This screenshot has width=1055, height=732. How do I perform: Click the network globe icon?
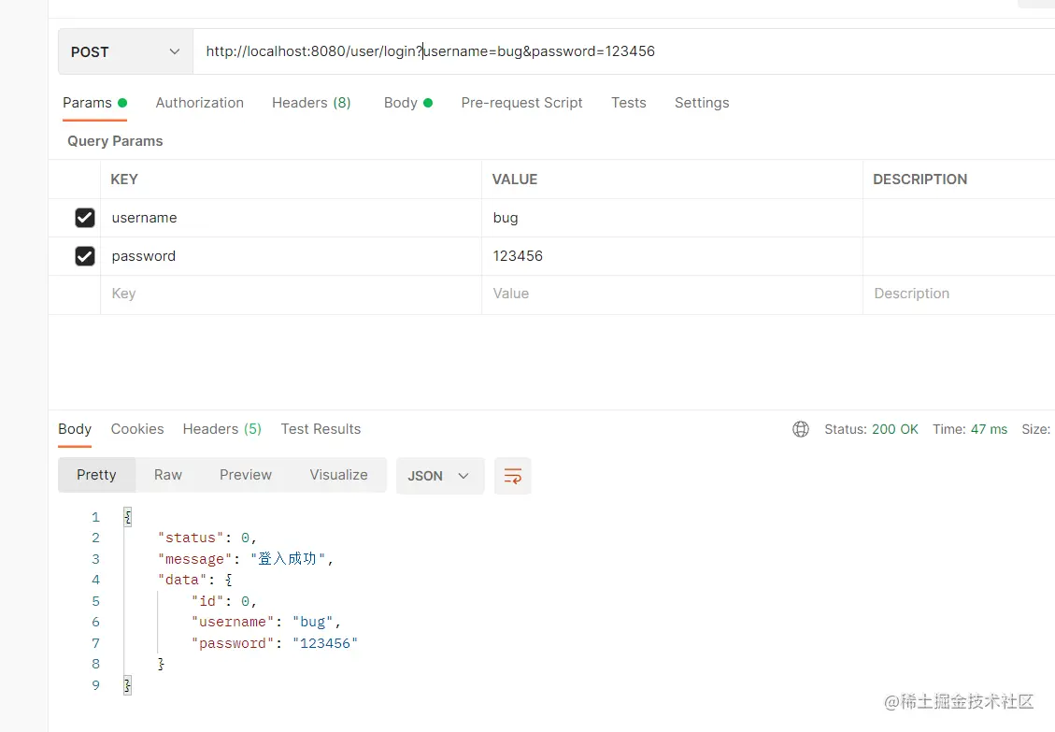coord(801,429)
